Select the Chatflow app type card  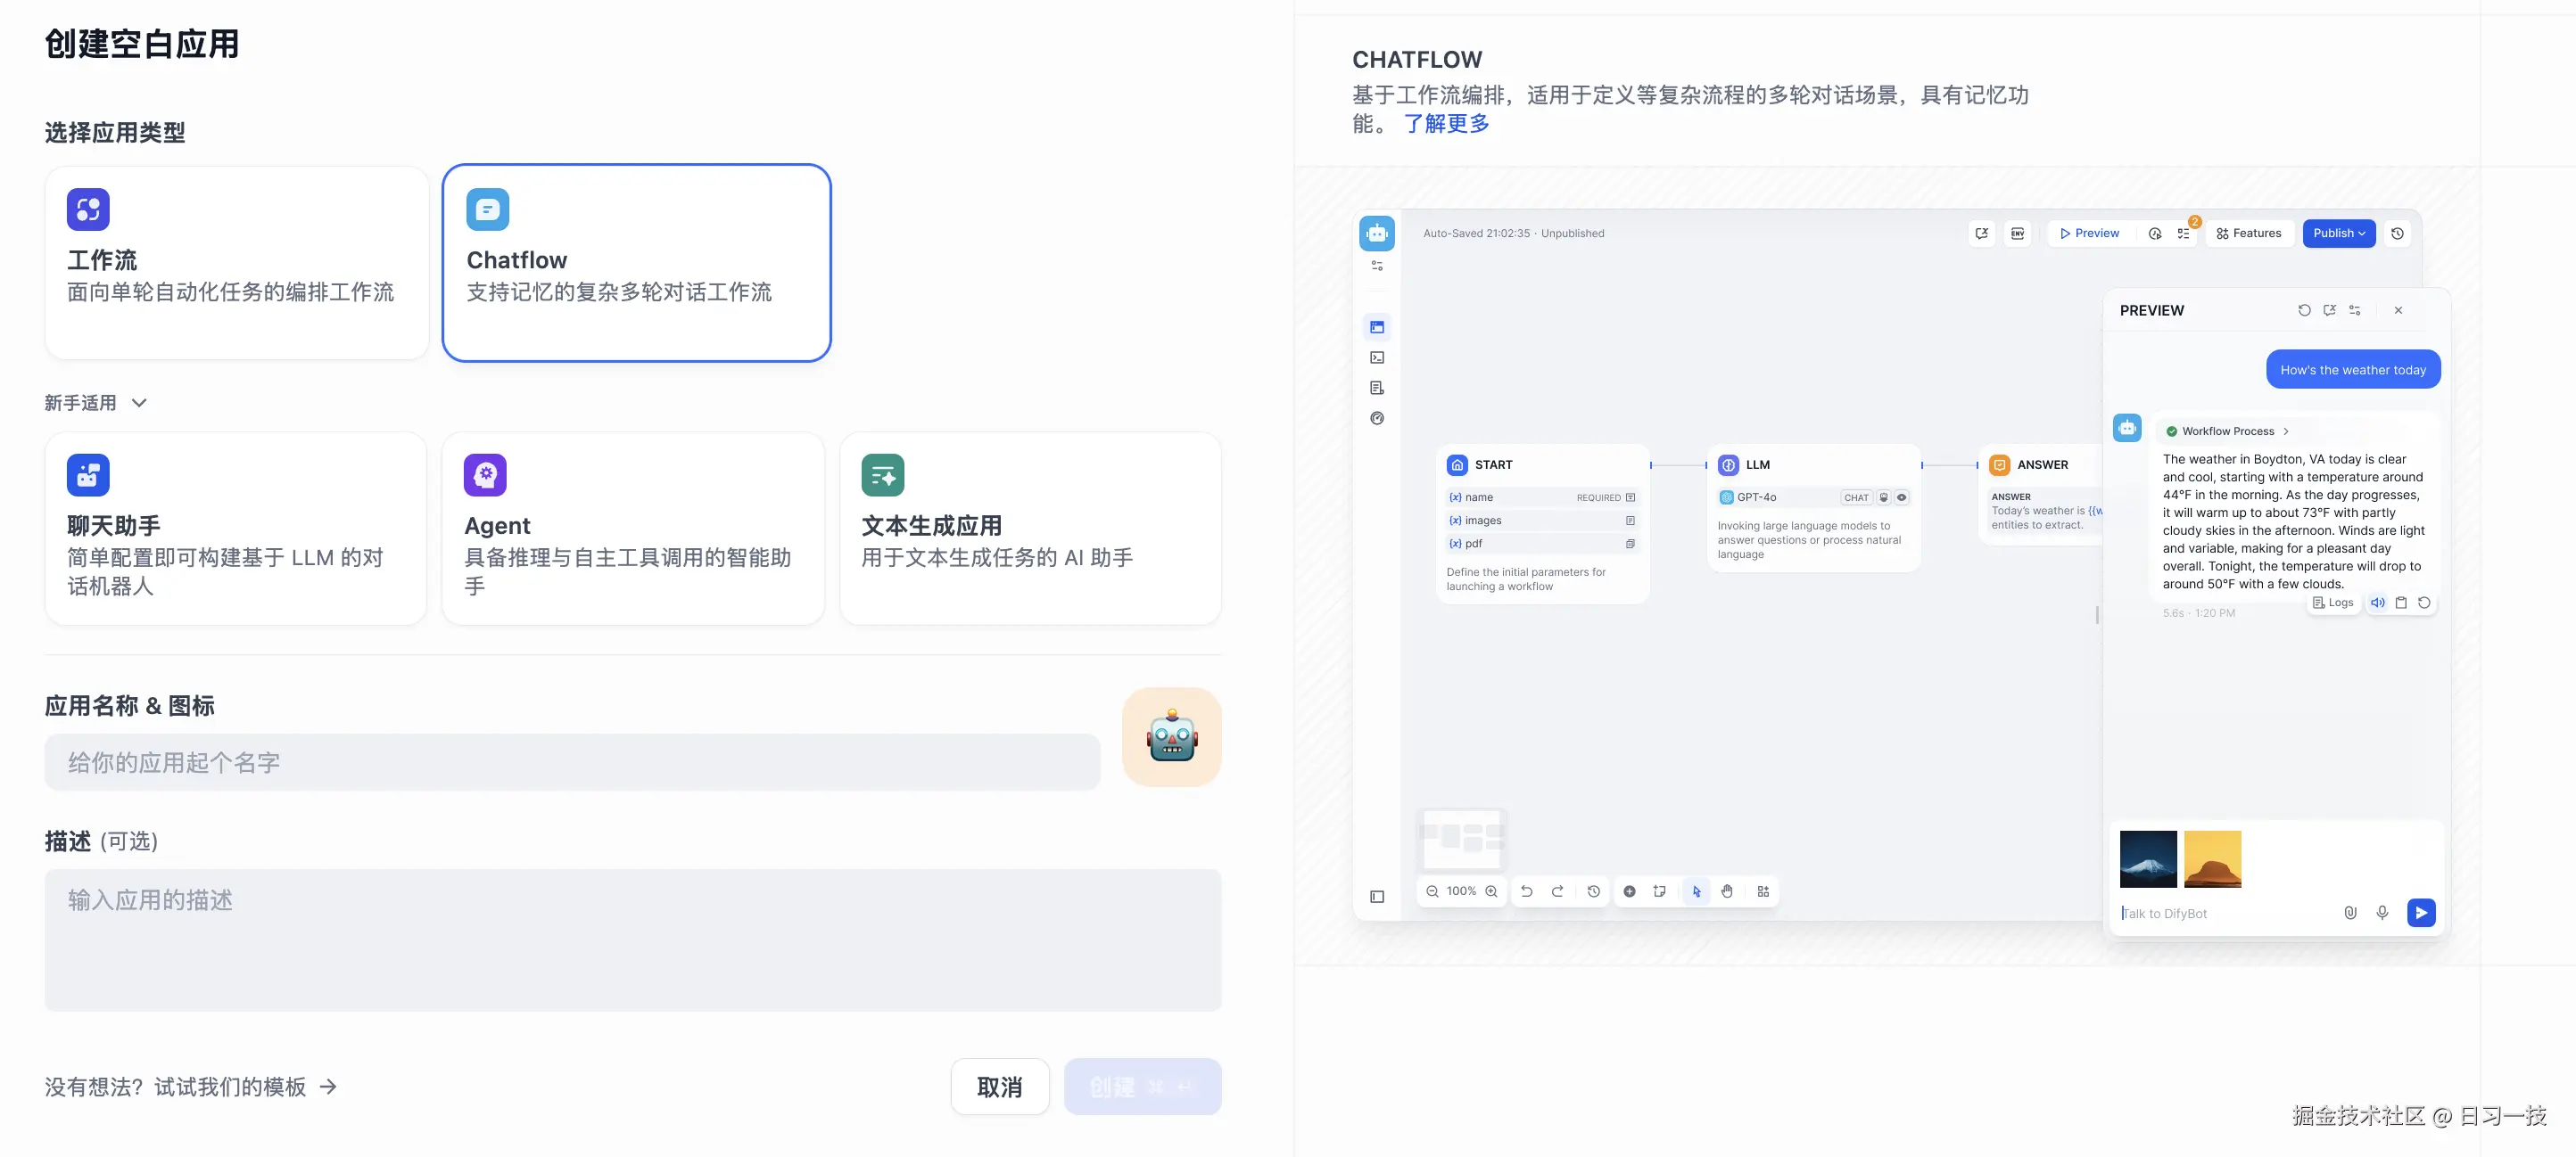point(636,263)
